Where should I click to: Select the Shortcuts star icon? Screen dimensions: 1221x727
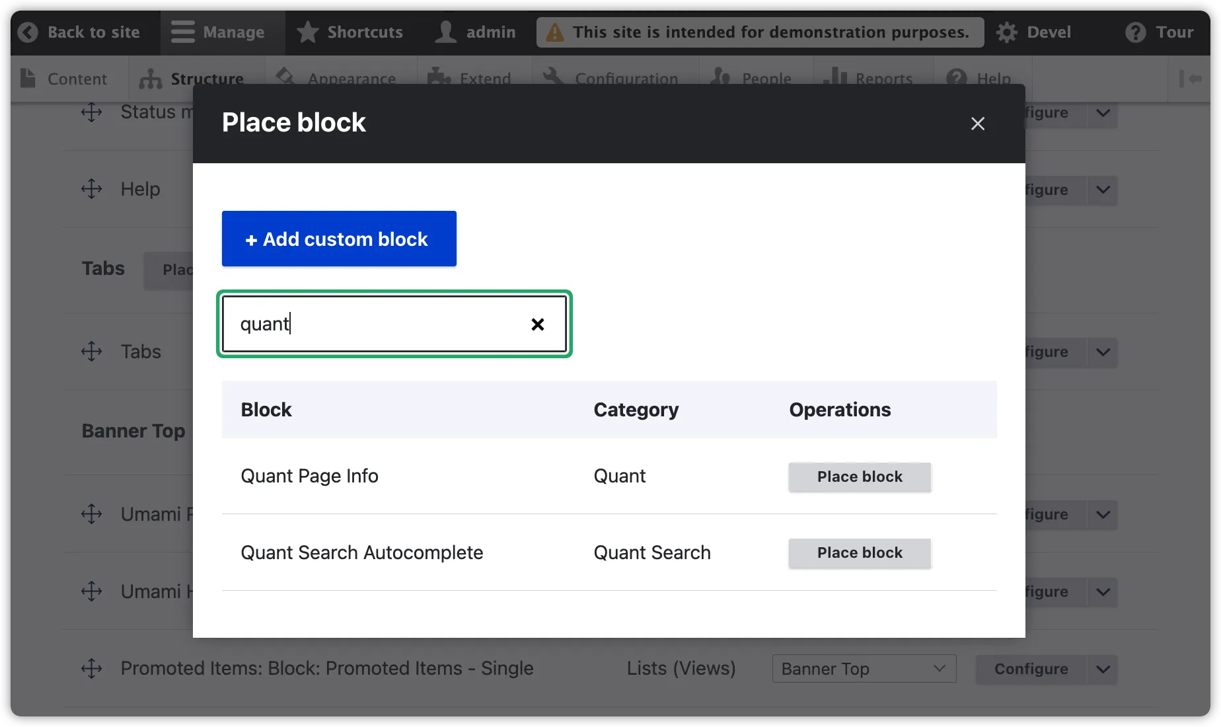point(307,32)
